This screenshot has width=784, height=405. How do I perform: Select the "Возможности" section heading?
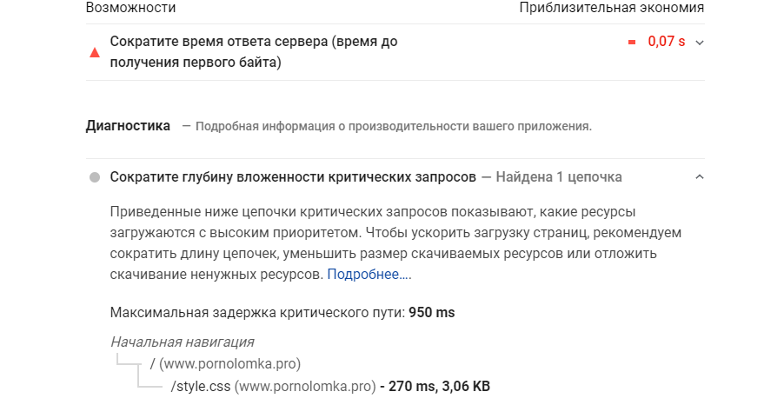(x=130, y=8)
